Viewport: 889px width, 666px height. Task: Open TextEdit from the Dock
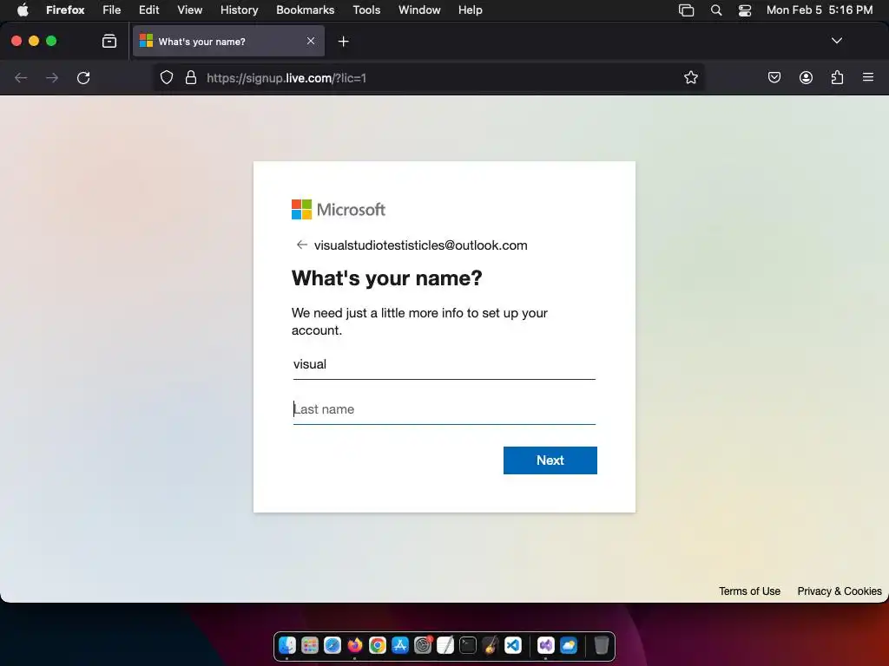click(445, 645)
